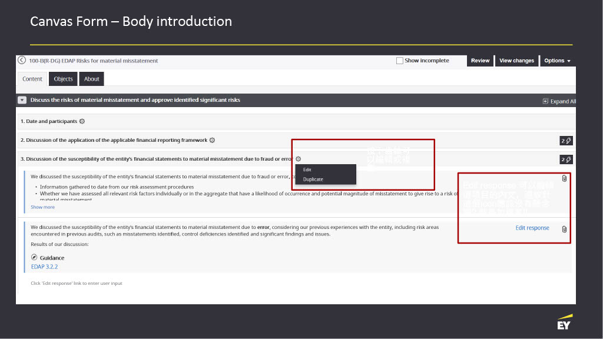
Task: Click the back arrow beside the form title
Action: 22,61
